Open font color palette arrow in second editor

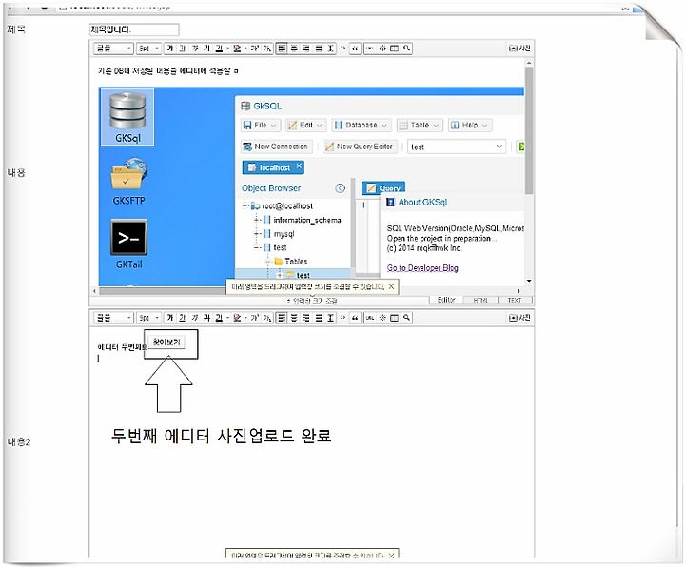(x=227, y=318)
